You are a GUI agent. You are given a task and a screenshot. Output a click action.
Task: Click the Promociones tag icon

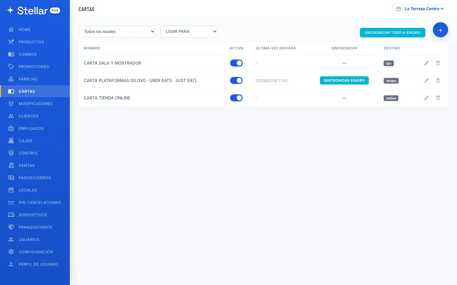11,67
